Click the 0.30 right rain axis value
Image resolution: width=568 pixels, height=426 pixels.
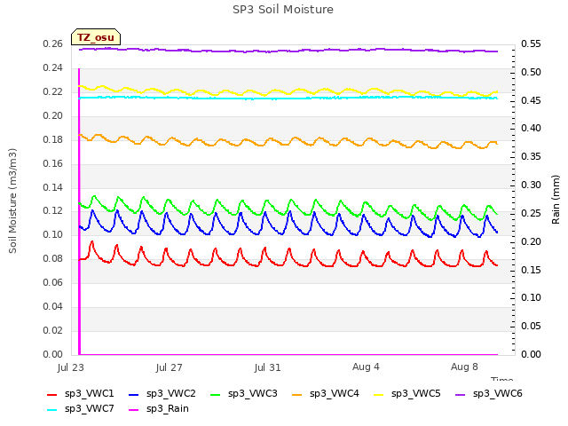[531, 185]
